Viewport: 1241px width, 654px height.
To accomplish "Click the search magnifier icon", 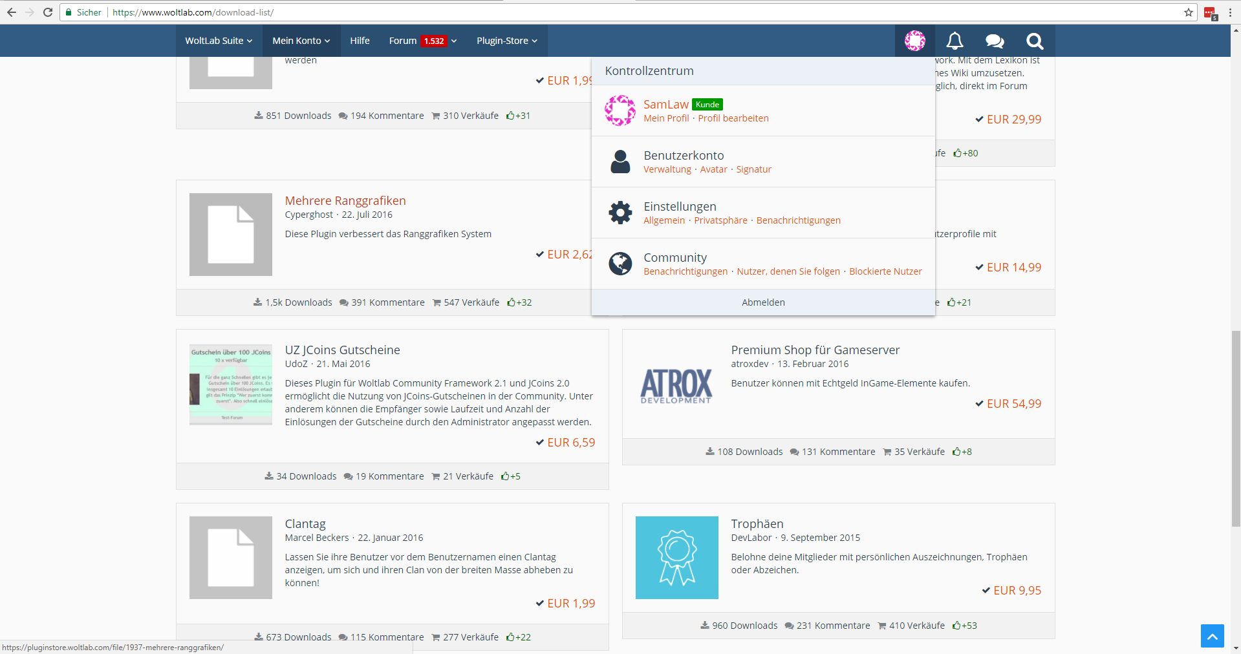I will click(x=1035, y=41).
